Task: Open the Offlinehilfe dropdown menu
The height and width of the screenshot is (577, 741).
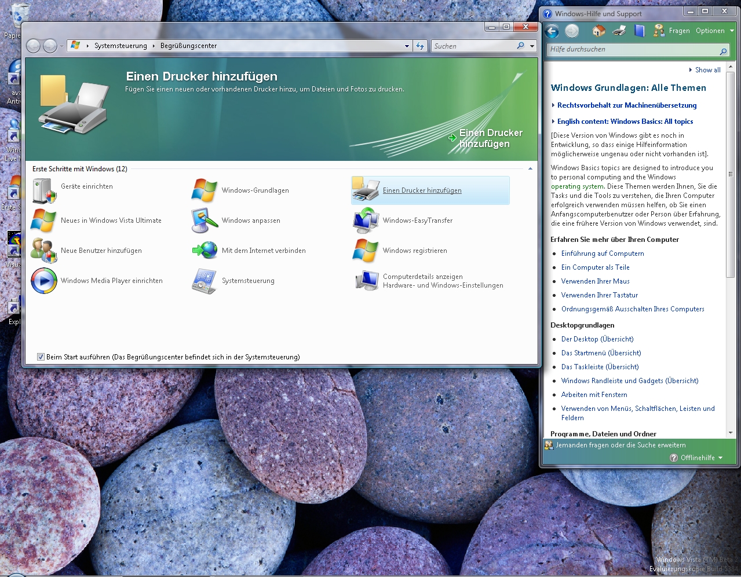Action: coord(696,458)
